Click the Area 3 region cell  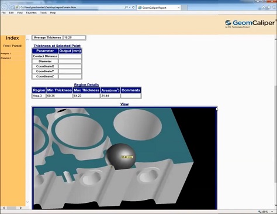[x=39, y=96]
